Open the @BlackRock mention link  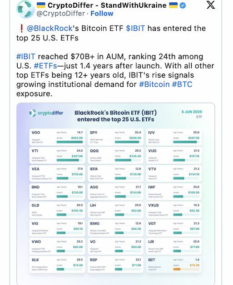tap(50, 28)
